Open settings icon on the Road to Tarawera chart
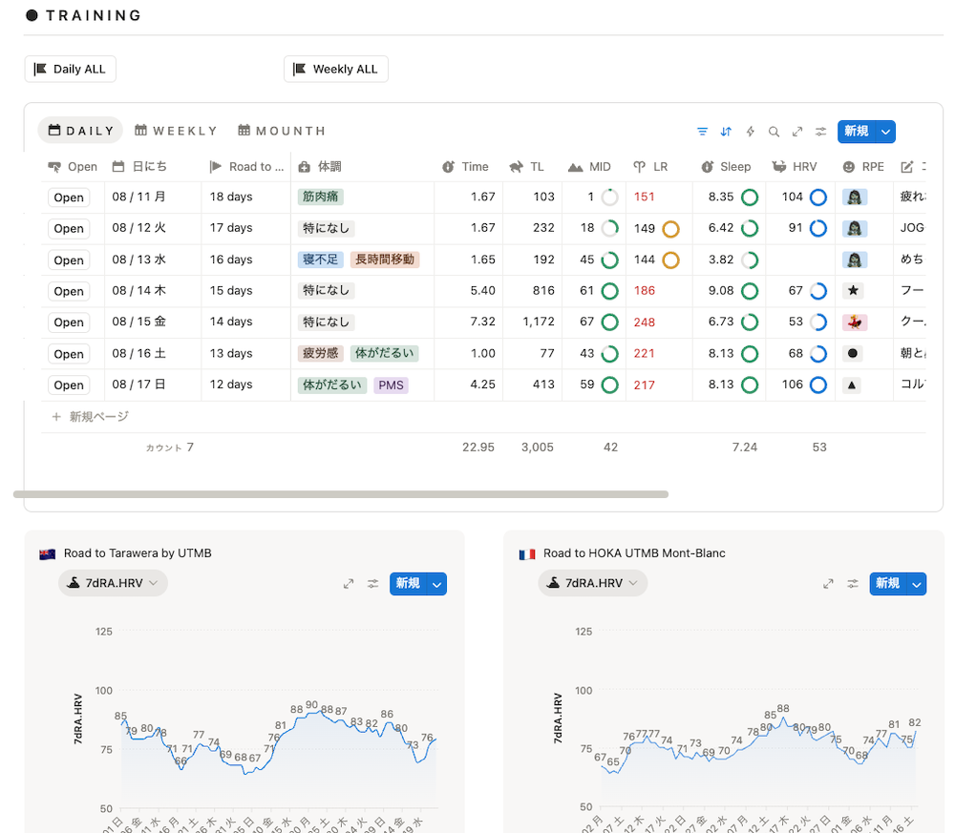The image size is (955, 833). 372,584
